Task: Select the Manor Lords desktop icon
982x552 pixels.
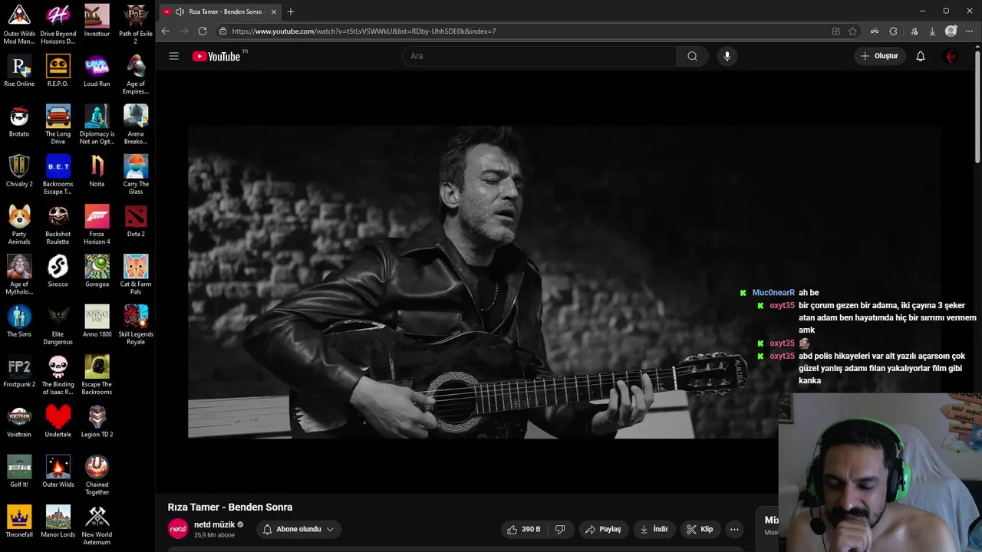Action: (58, 522)
